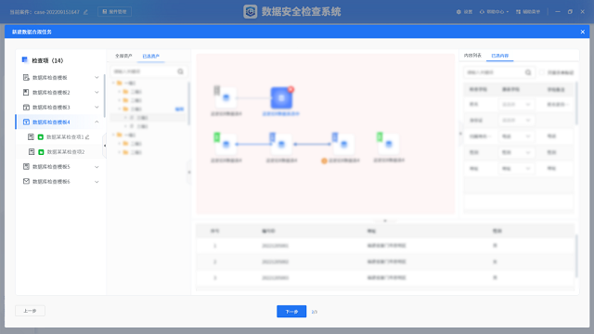Expand the 数据库检查模板2 group
Screen dimensions: 594x334
point(97,93)
